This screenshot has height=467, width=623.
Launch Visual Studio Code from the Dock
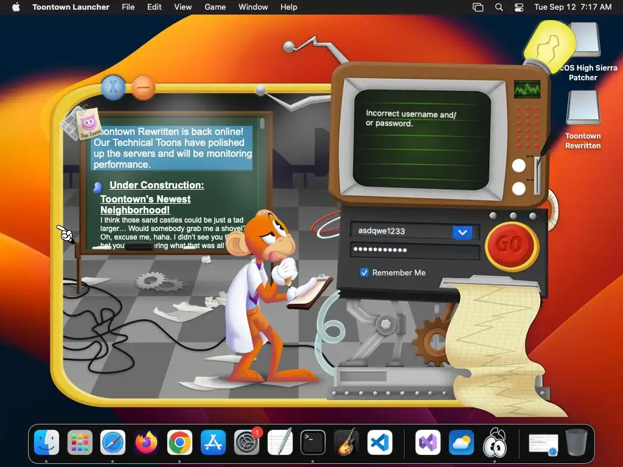[x=380, y=442]
